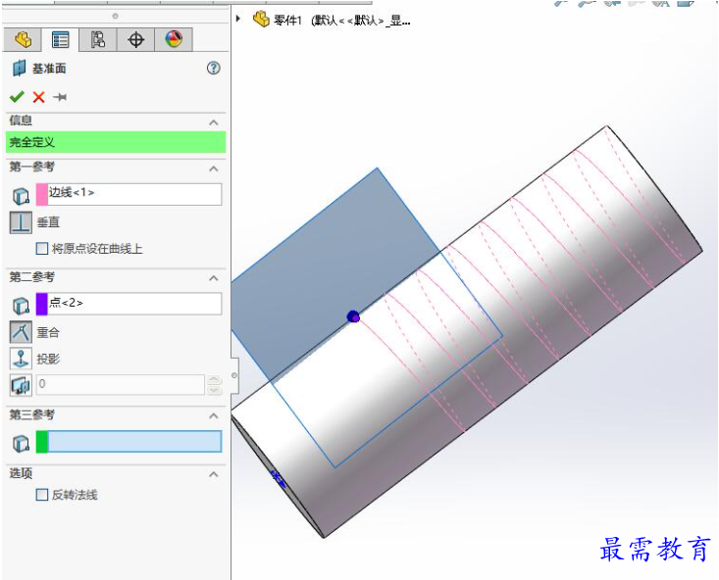Open the DimXpertManager crosshair tab
Image resolution: width=719 pixels, height=580 pixels.
(x=135, y=40)
